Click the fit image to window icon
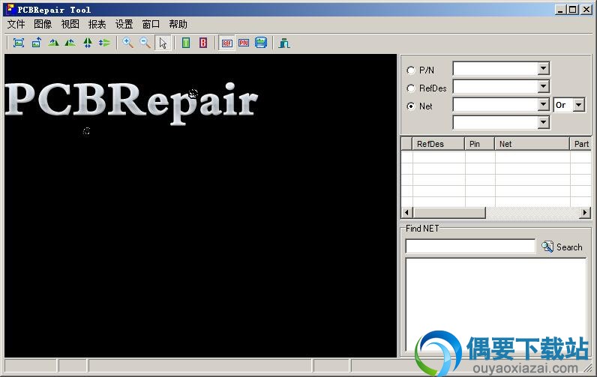Viewport: 597px width, 377px height. [19, 43]
